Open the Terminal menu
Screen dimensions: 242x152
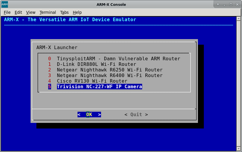[48, 12]
